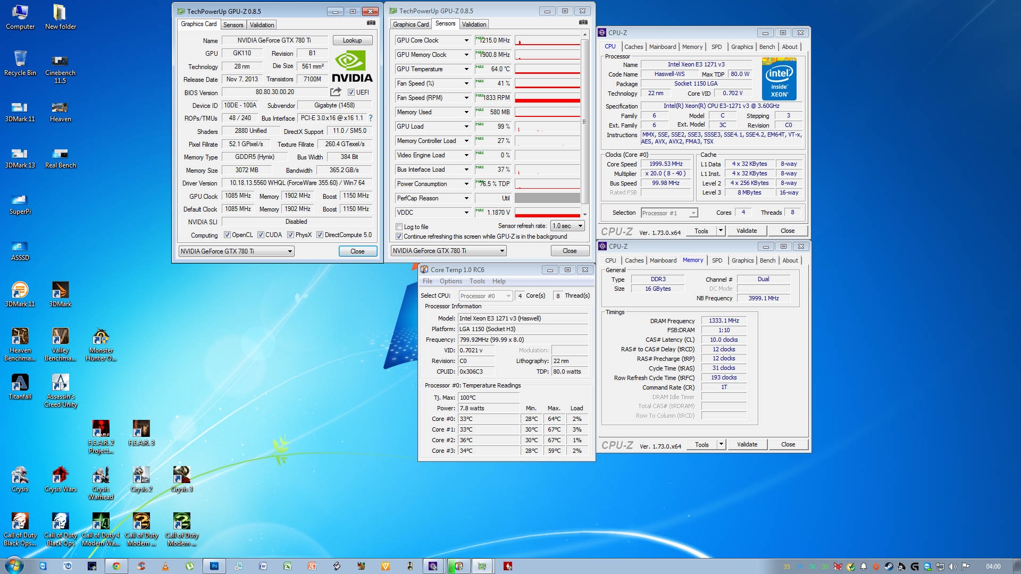Open Titanfall desktop icon
1021x574 pixels.
pyautogui.click(x=20, y=386)
